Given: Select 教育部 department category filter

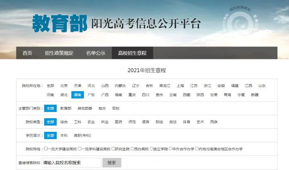Looking at the screenshot, I should click(x=66, y=108).
